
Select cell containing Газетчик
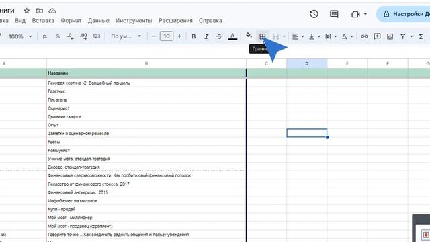(146, 91)
